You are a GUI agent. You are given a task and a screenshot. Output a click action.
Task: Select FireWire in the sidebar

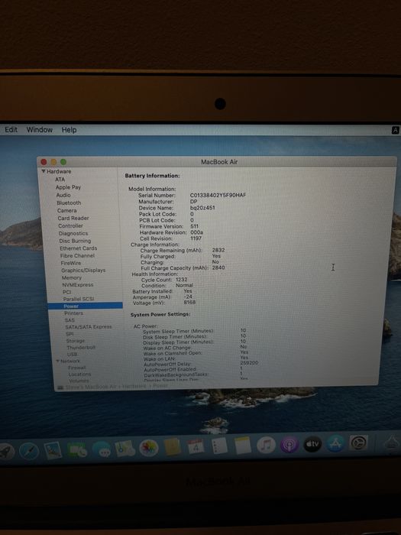pyautogui.click(x=71, y=263)
